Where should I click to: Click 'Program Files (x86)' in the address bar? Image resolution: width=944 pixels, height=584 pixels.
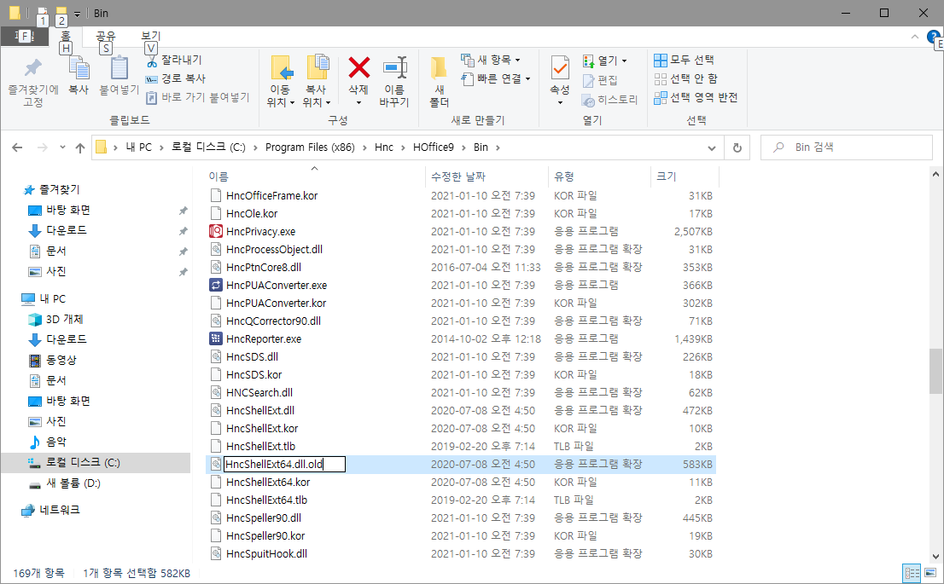(310, 147)
